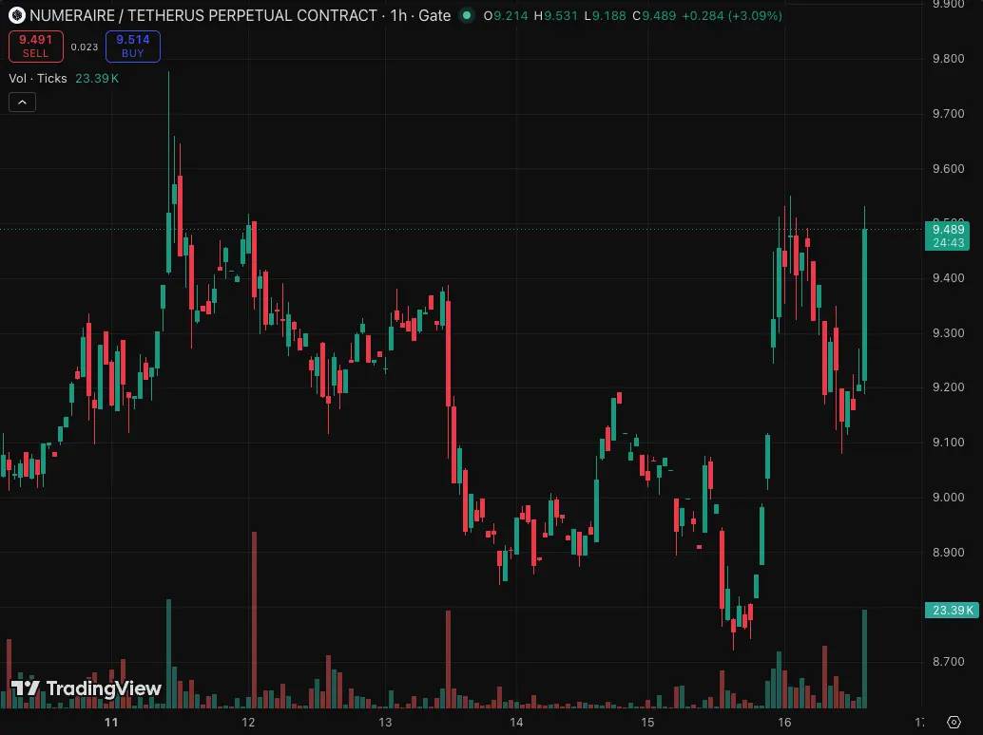Click the 9.100 price axis label
The image size is (983, 735).
[x=949, y=443]
